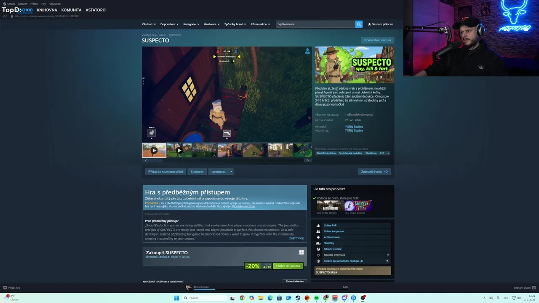Click the Společenské dedukční tag
Screen dimensions: 539x303
[350, 153]
